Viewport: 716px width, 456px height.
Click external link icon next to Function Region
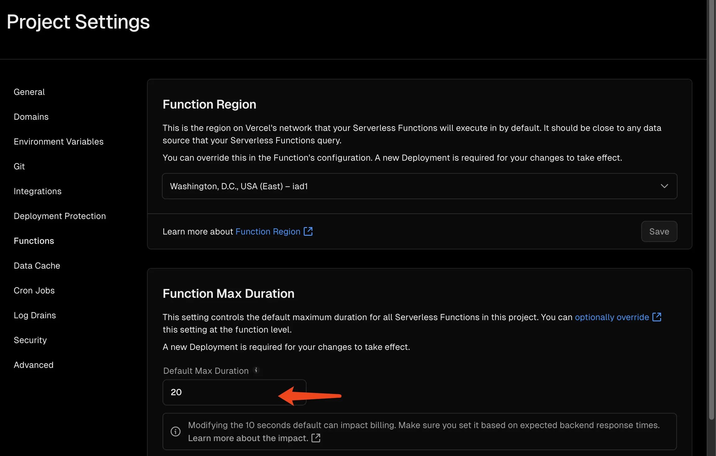308,231
